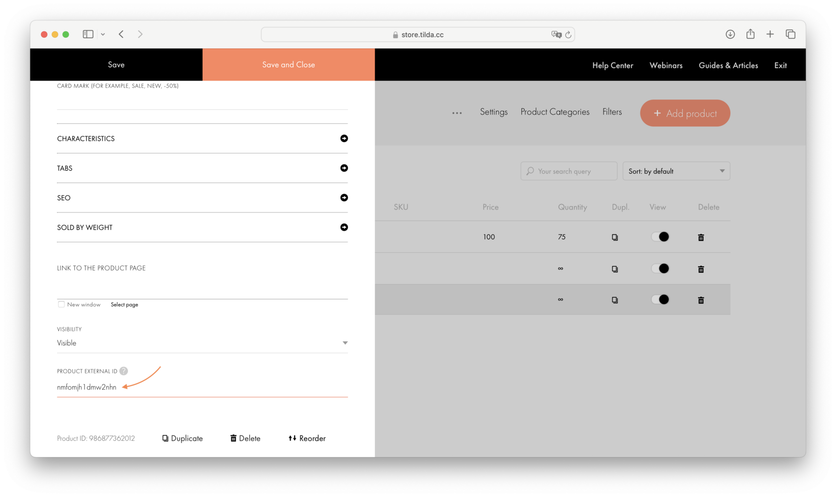Delete this product via the Delete action
The image size is (836, 497).
coord(245,438)
